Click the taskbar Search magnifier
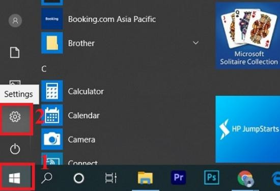This screenshot has width=280, height=191. (x=47, y=178)
